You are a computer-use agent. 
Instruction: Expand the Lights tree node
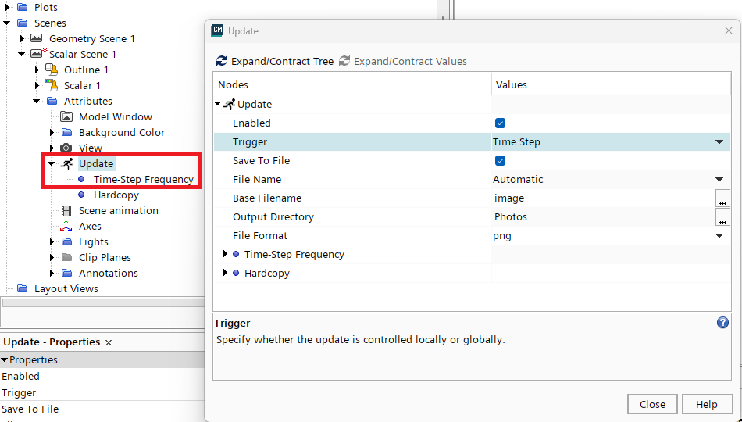[x=52, y=241]
